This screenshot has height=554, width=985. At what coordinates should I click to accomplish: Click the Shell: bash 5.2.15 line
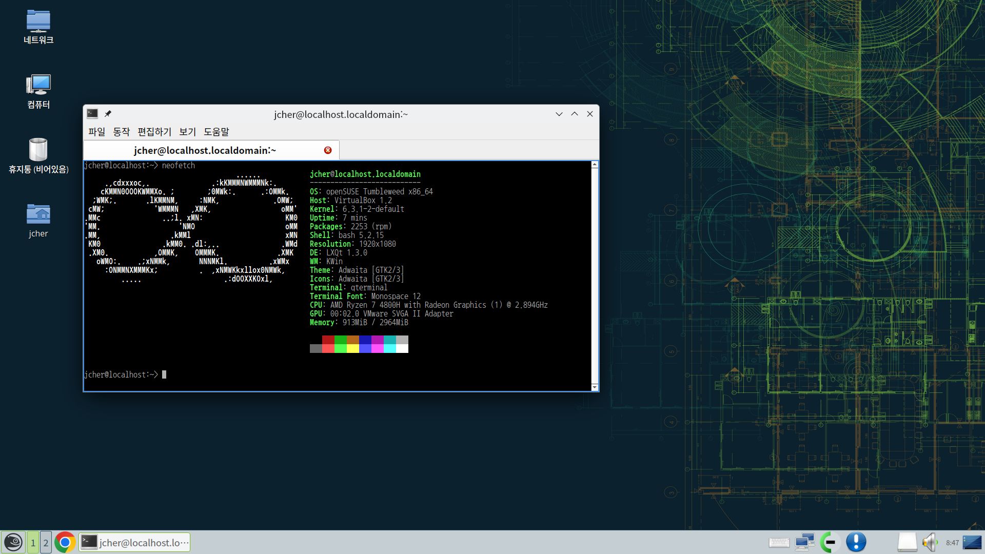(x=347, y=235)
